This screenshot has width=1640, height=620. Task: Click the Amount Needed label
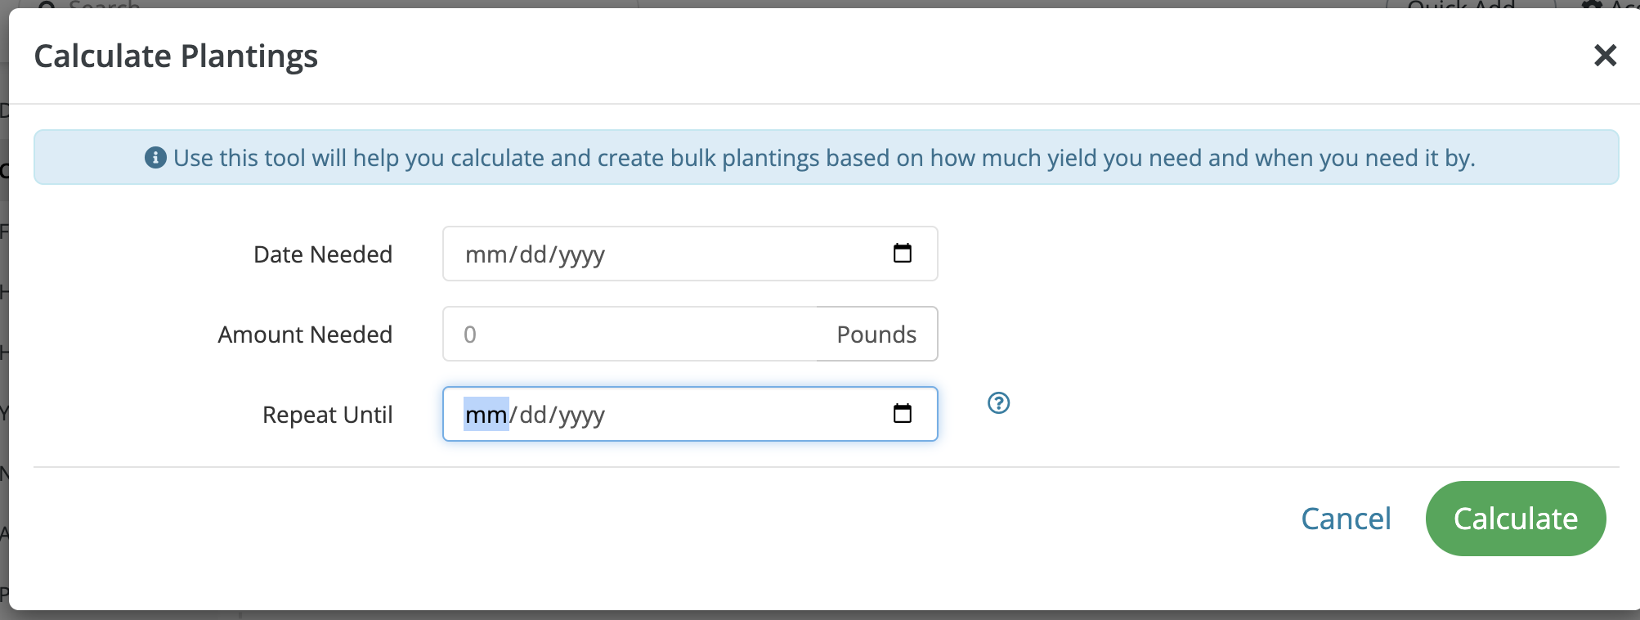click(x=305, y=335)
